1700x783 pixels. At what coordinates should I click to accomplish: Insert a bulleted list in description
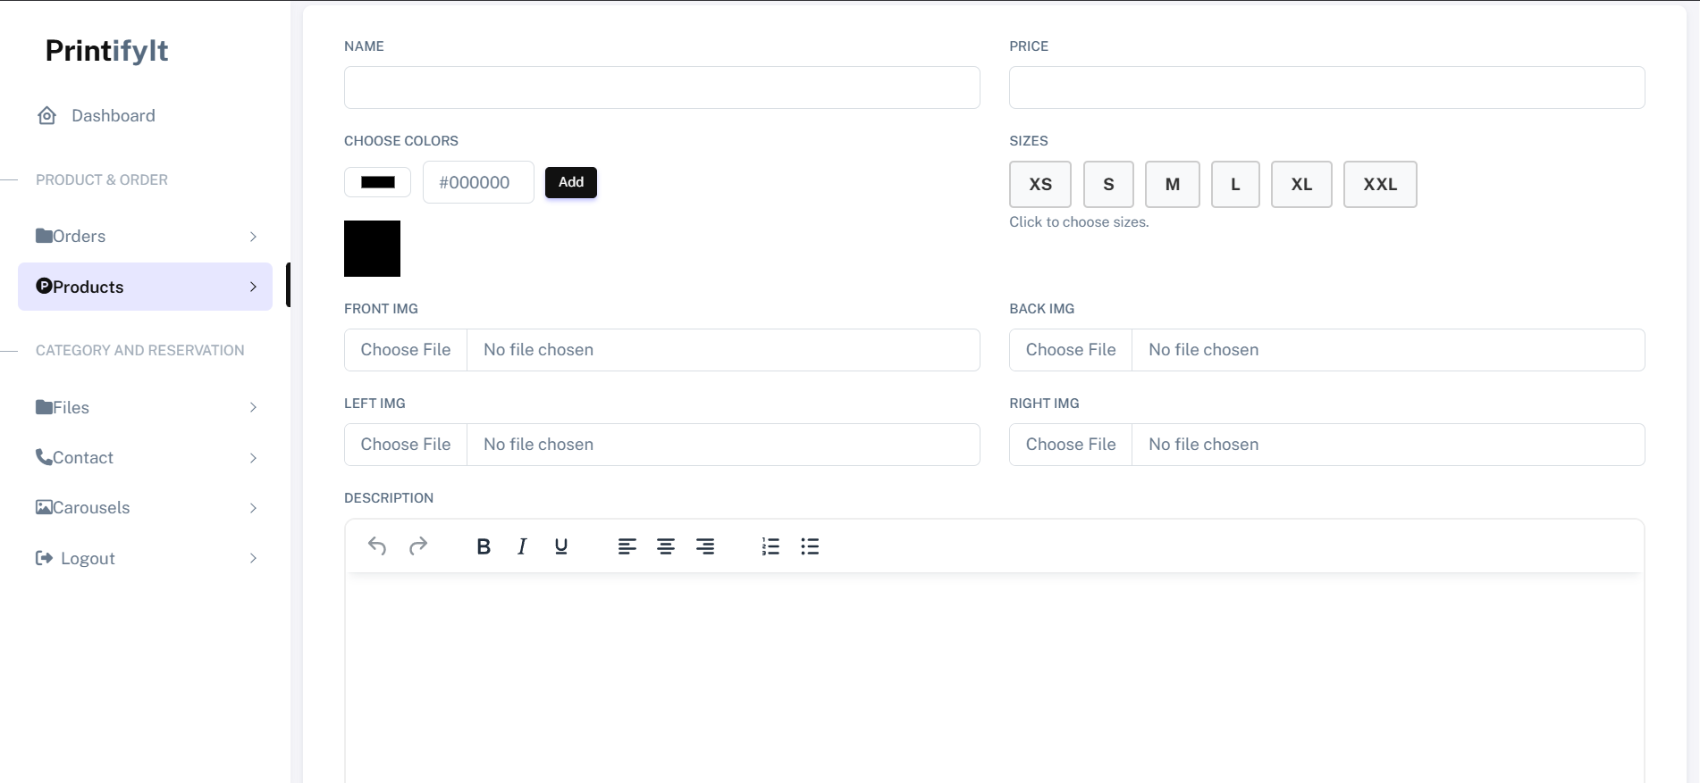(810, 546)
